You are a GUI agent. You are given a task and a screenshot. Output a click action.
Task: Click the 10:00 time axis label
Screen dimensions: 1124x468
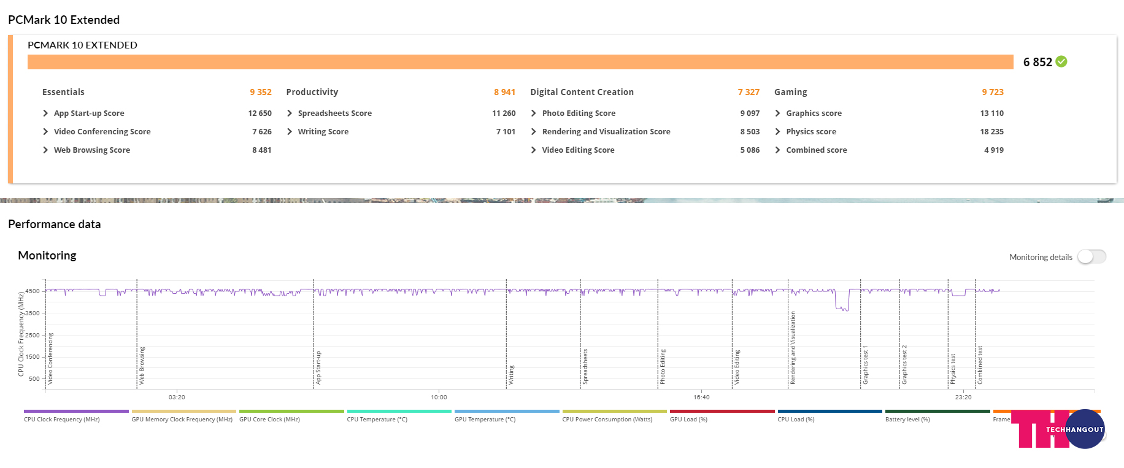point(439,397)
